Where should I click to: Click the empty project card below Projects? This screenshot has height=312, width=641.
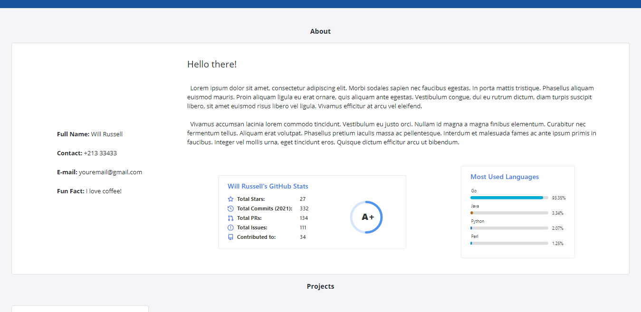(79, 309)
